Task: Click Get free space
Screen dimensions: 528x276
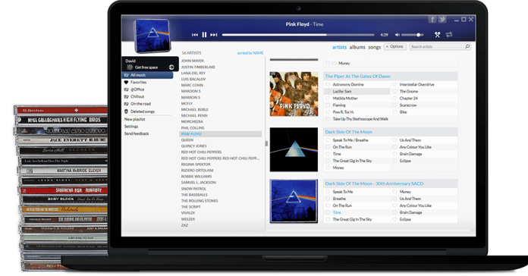Action: (x=146, y=67)
